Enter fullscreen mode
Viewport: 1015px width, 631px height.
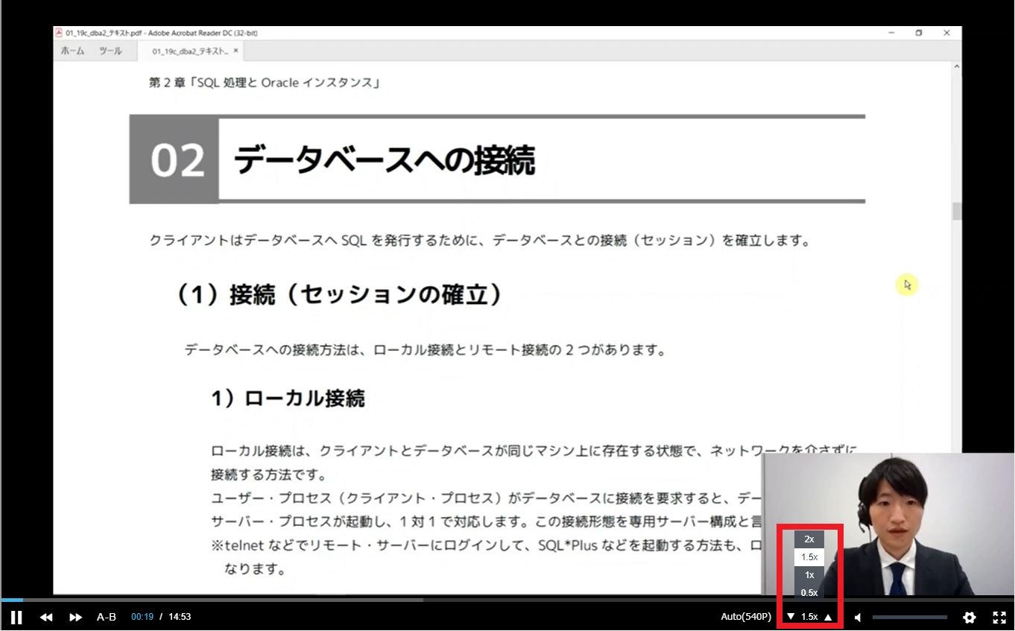999,618
